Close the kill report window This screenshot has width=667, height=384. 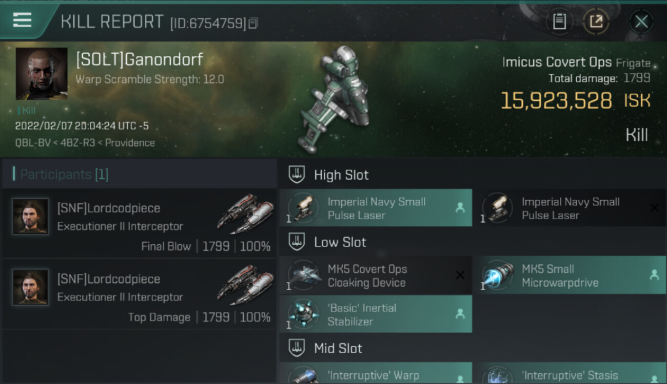click(x=641, y=22)
